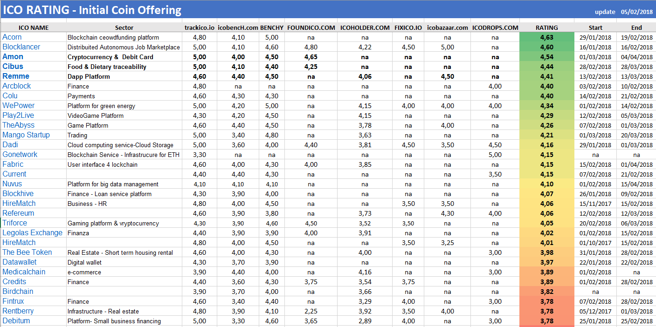The width and height of the screenshot is (656, 327).
Task: Click the Blockhive link
Action: tap(18, 194)
